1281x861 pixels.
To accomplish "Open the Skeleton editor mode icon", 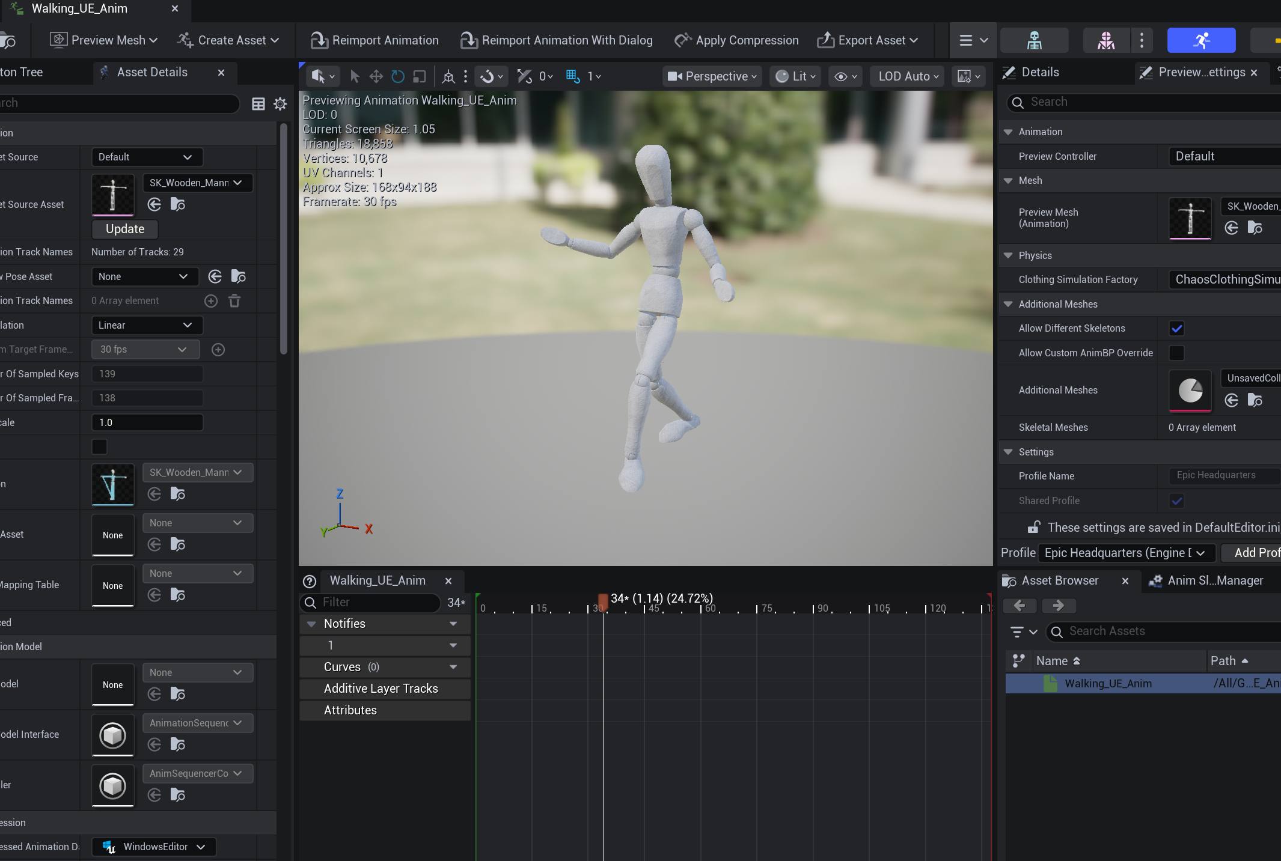I will (x=1034, y=40).
